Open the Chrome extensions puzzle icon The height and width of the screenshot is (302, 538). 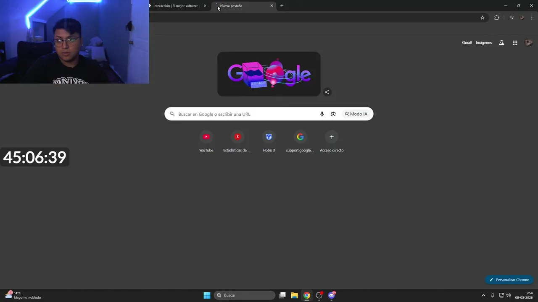(496, 18)
